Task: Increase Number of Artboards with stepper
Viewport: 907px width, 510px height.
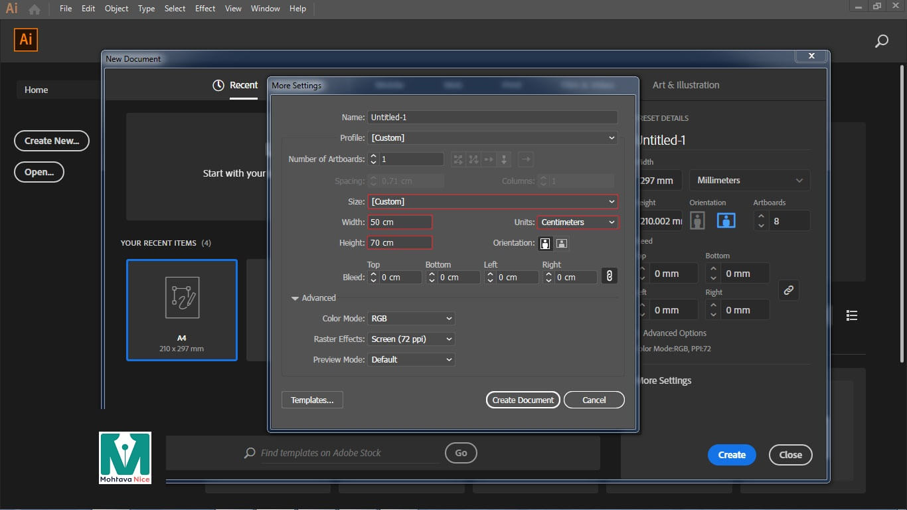Action: [373, 156]
